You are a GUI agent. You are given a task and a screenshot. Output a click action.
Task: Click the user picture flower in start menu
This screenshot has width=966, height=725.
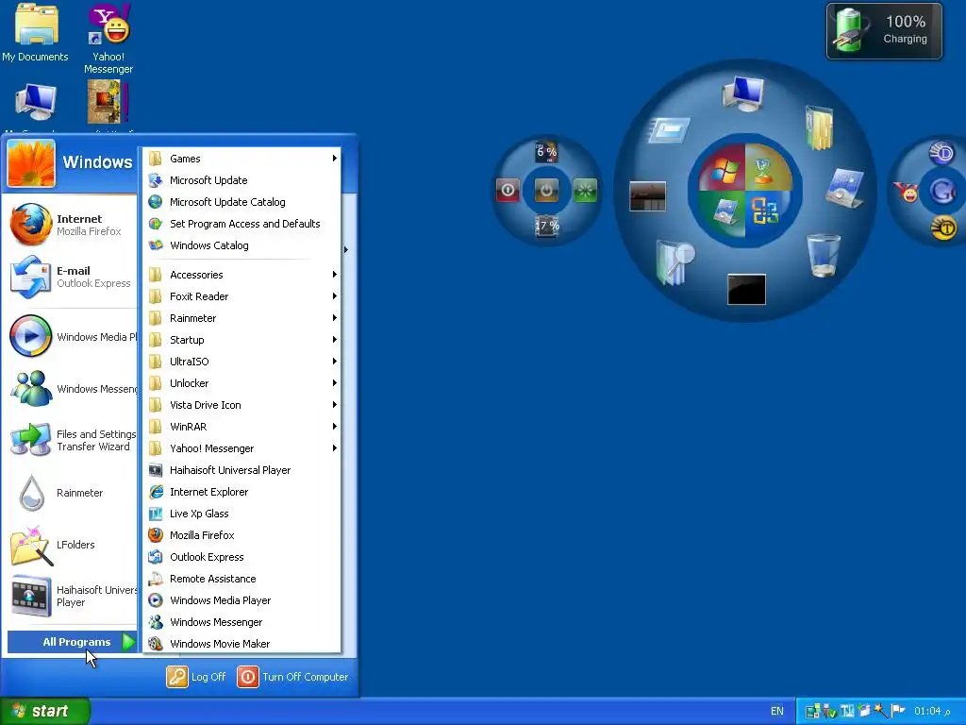pyautogui.click(x=31, y=162)
